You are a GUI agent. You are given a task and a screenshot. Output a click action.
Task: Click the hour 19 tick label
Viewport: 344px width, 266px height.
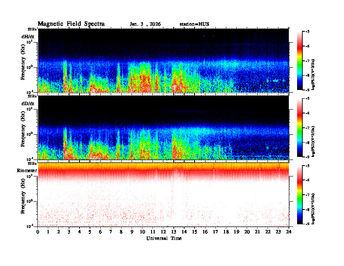point(236,232)
